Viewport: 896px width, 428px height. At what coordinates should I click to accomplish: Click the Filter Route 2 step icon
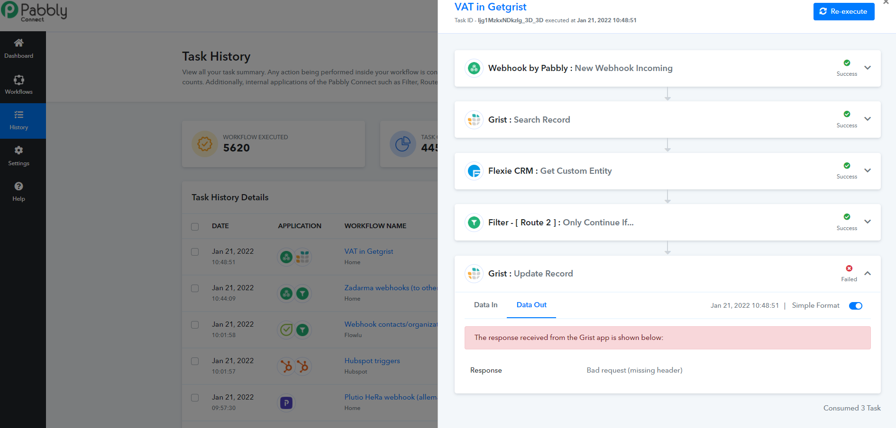tap(474, 223)
